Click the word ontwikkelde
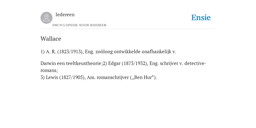This screenshot has width=256, height=128. point(127,51)
